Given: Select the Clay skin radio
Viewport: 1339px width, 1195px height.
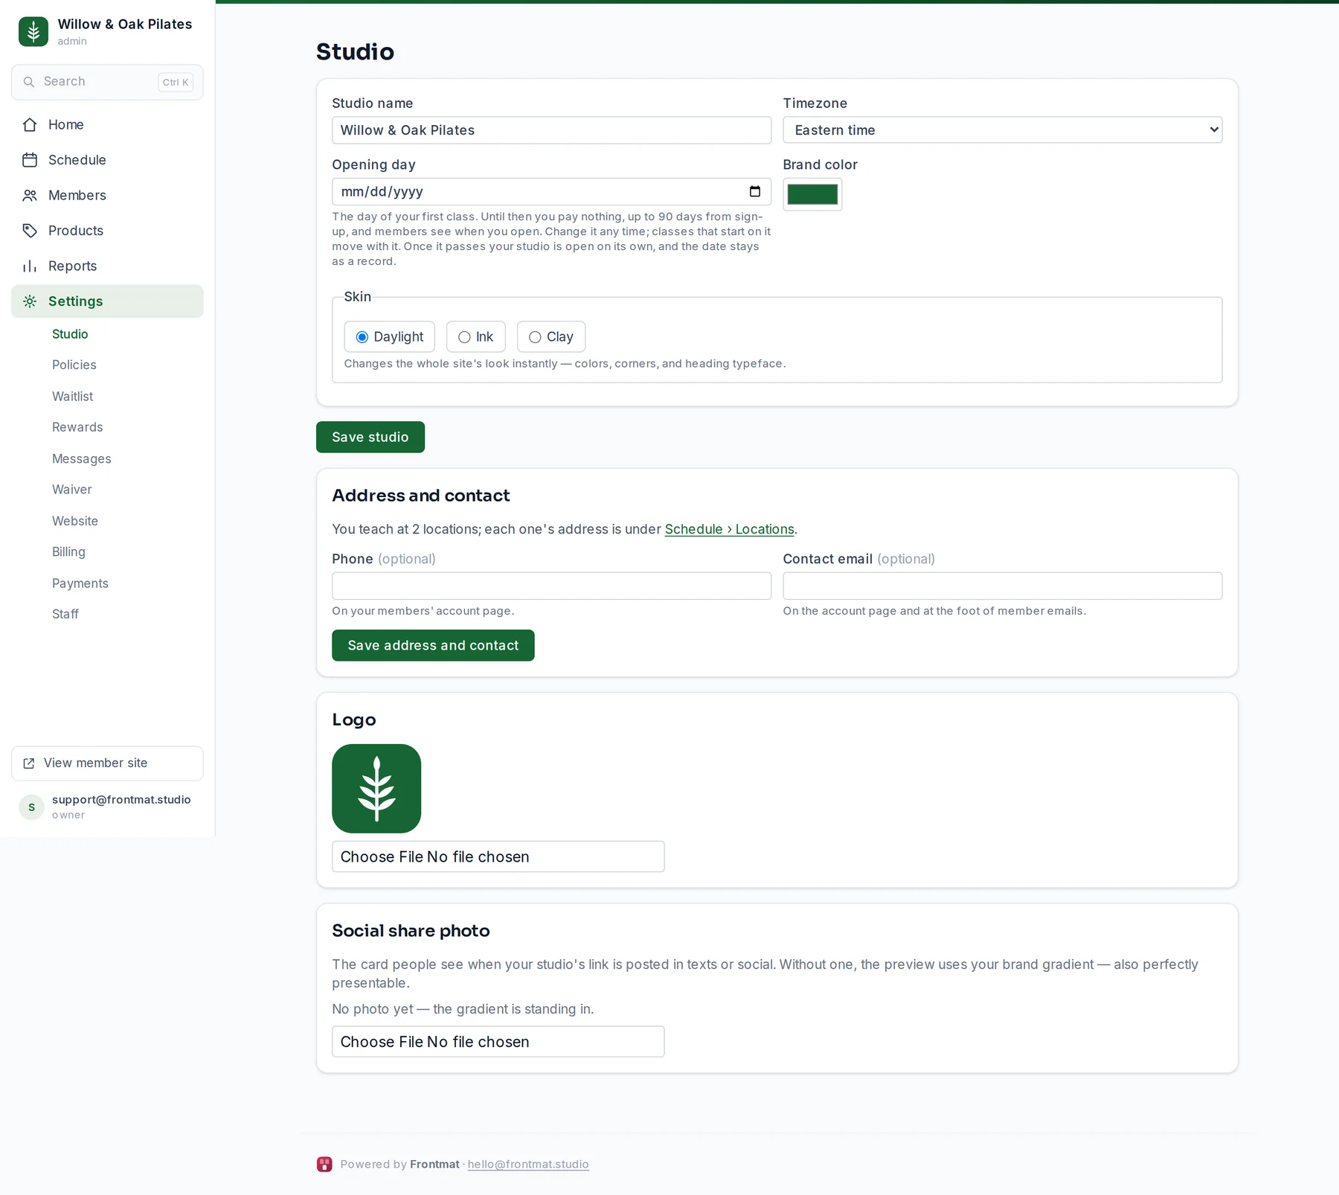Looking at the screenshot, I should (x=535, y=337).
